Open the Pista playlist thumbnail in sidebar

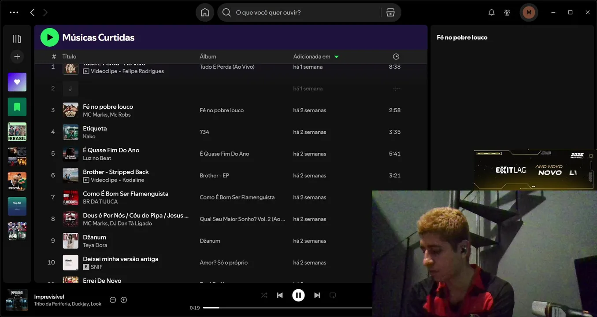point(17,181)
